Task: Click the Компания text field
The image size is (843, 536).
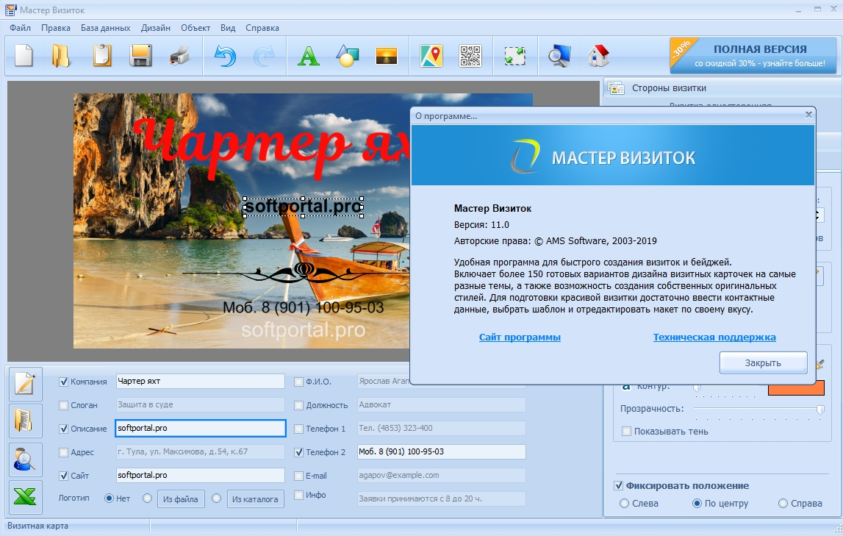Action: pos(201,381)
